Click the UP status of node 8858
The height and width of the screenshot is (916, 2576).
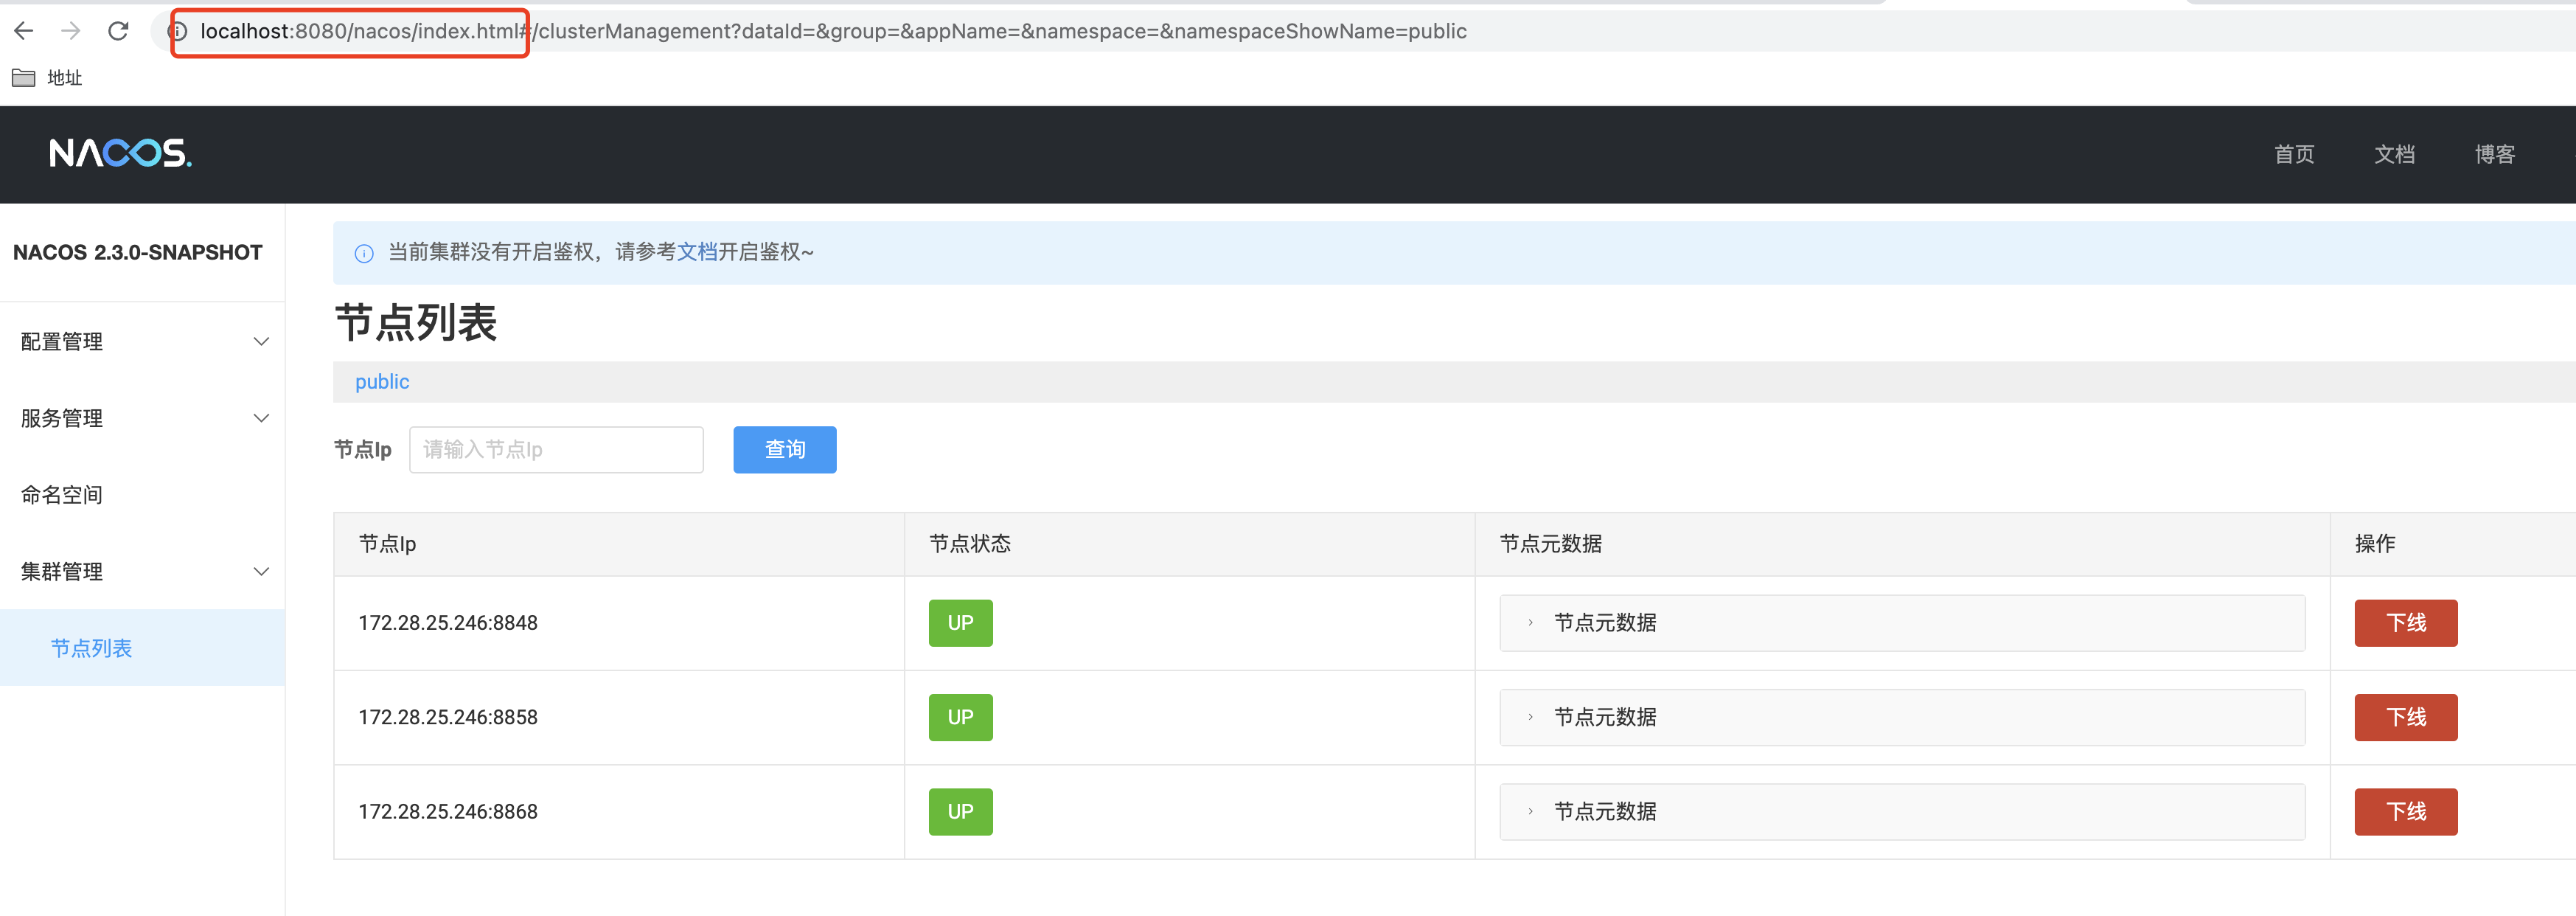click(960, 717)
